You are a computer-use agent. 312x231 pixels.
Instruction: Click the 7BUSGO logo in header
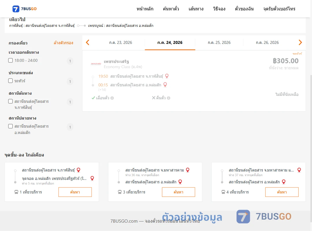tap(25, 9)
